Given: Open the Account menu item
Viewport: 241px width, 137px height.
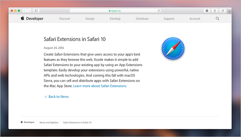Looking at the screenshot, I should (x=195, y=19).
